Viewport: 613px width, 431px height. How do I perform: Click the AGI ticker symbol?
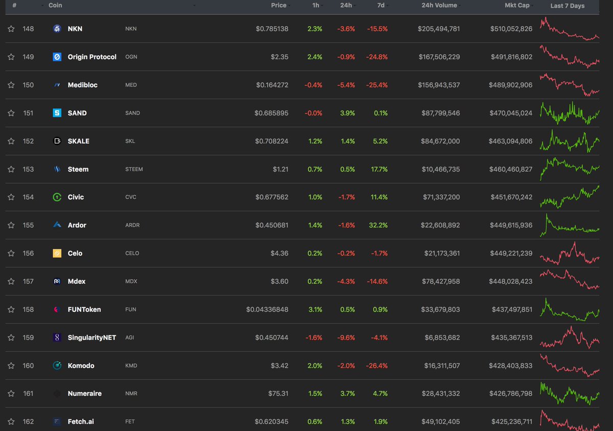(x=130, y=337)
